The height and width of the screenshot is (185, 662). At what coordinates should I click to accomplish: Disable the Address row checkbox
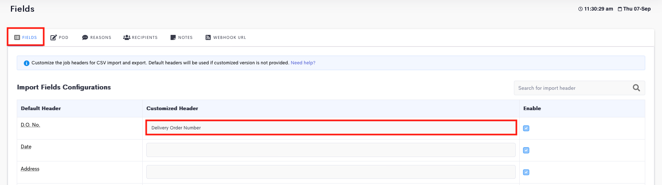(x=526, y=172)
